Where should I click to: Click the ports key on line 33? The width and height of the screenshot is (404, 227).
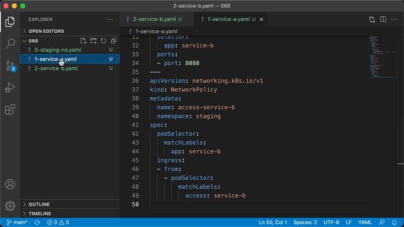165,54
